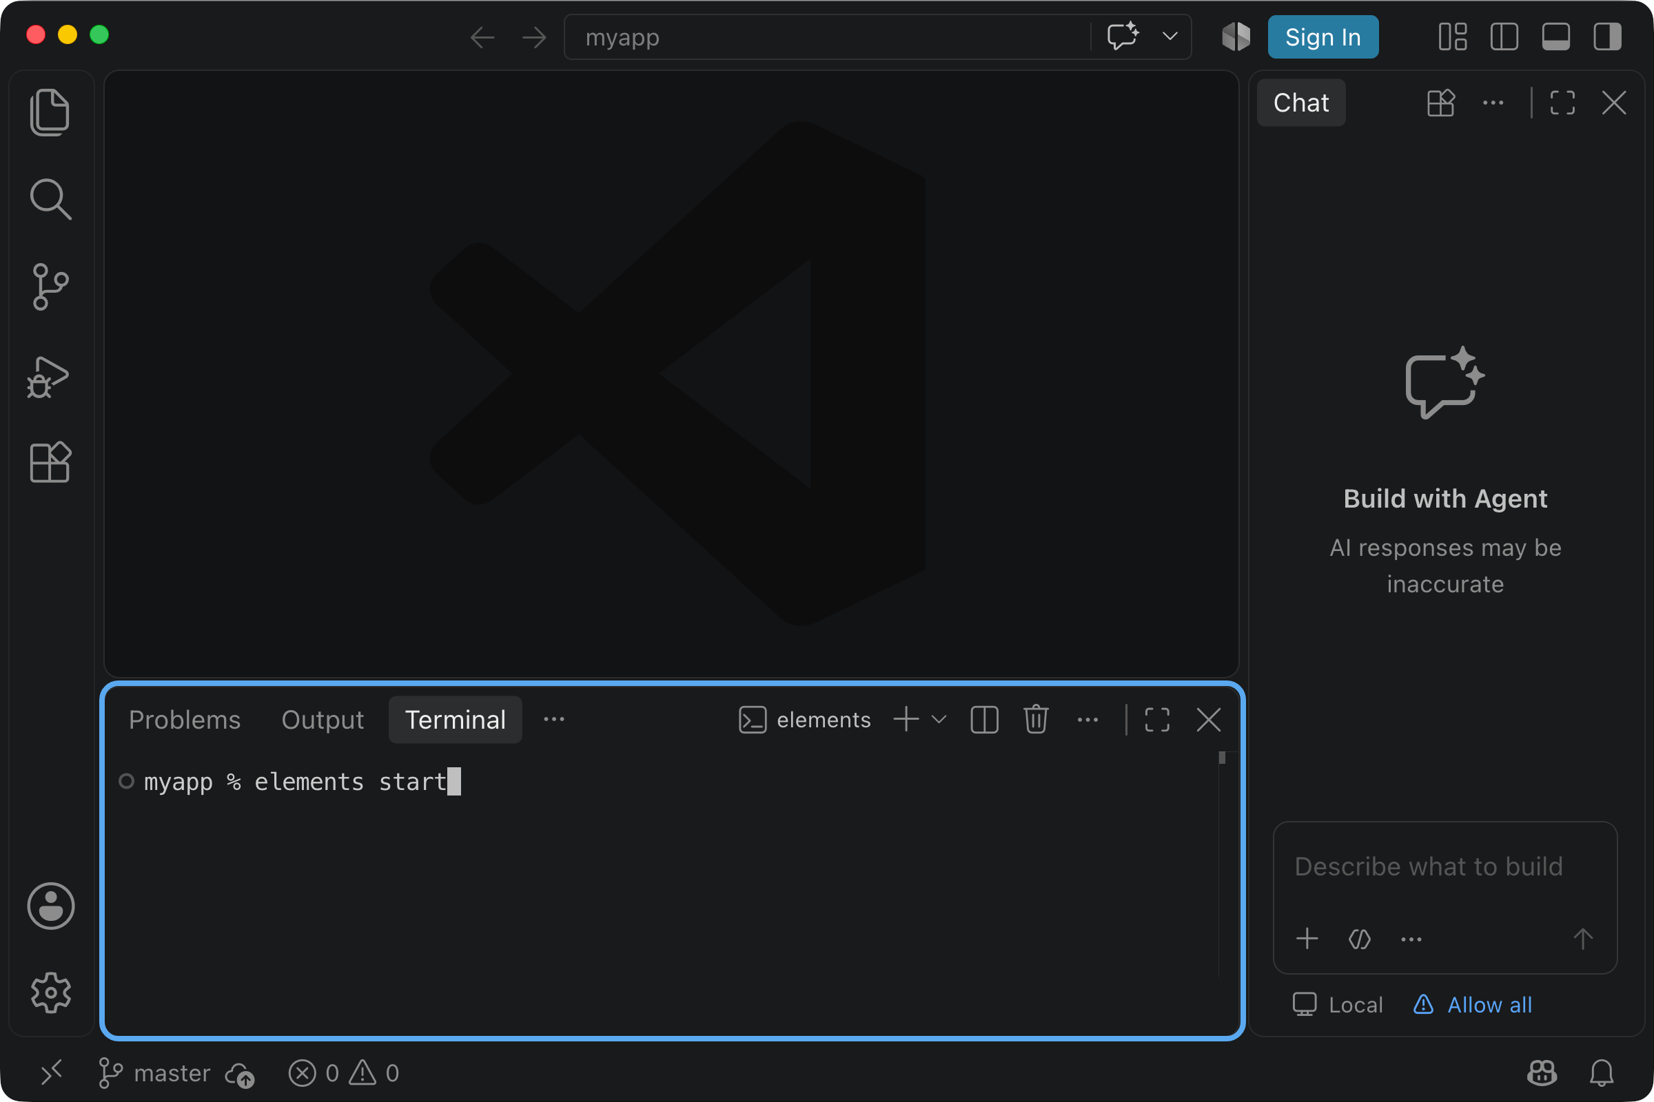Toggle the primary side bar

(1504, 37)
